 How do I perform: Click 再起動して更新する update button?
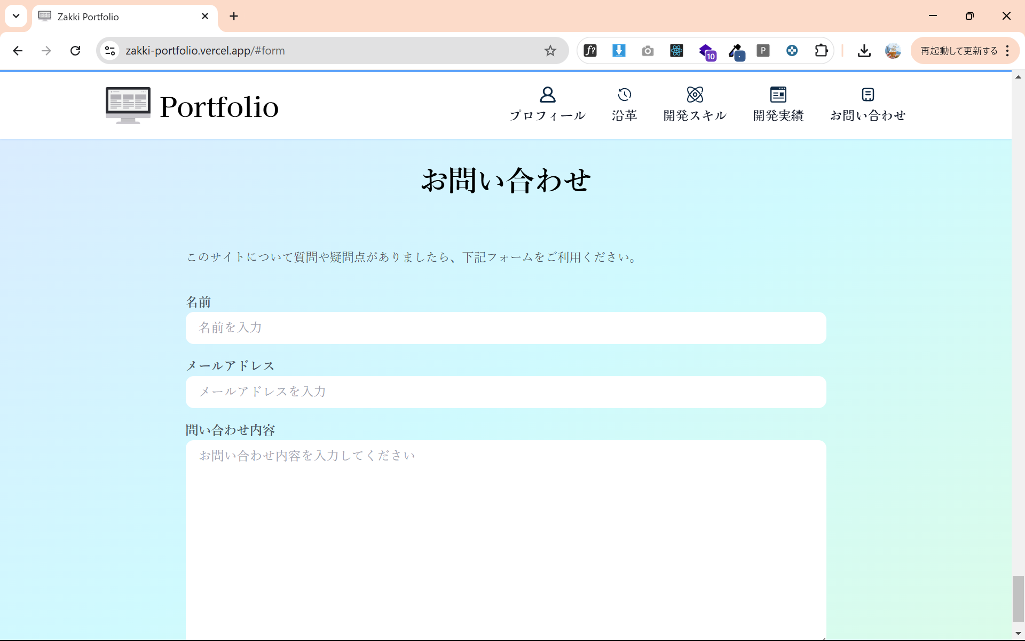tap(959, 51)
